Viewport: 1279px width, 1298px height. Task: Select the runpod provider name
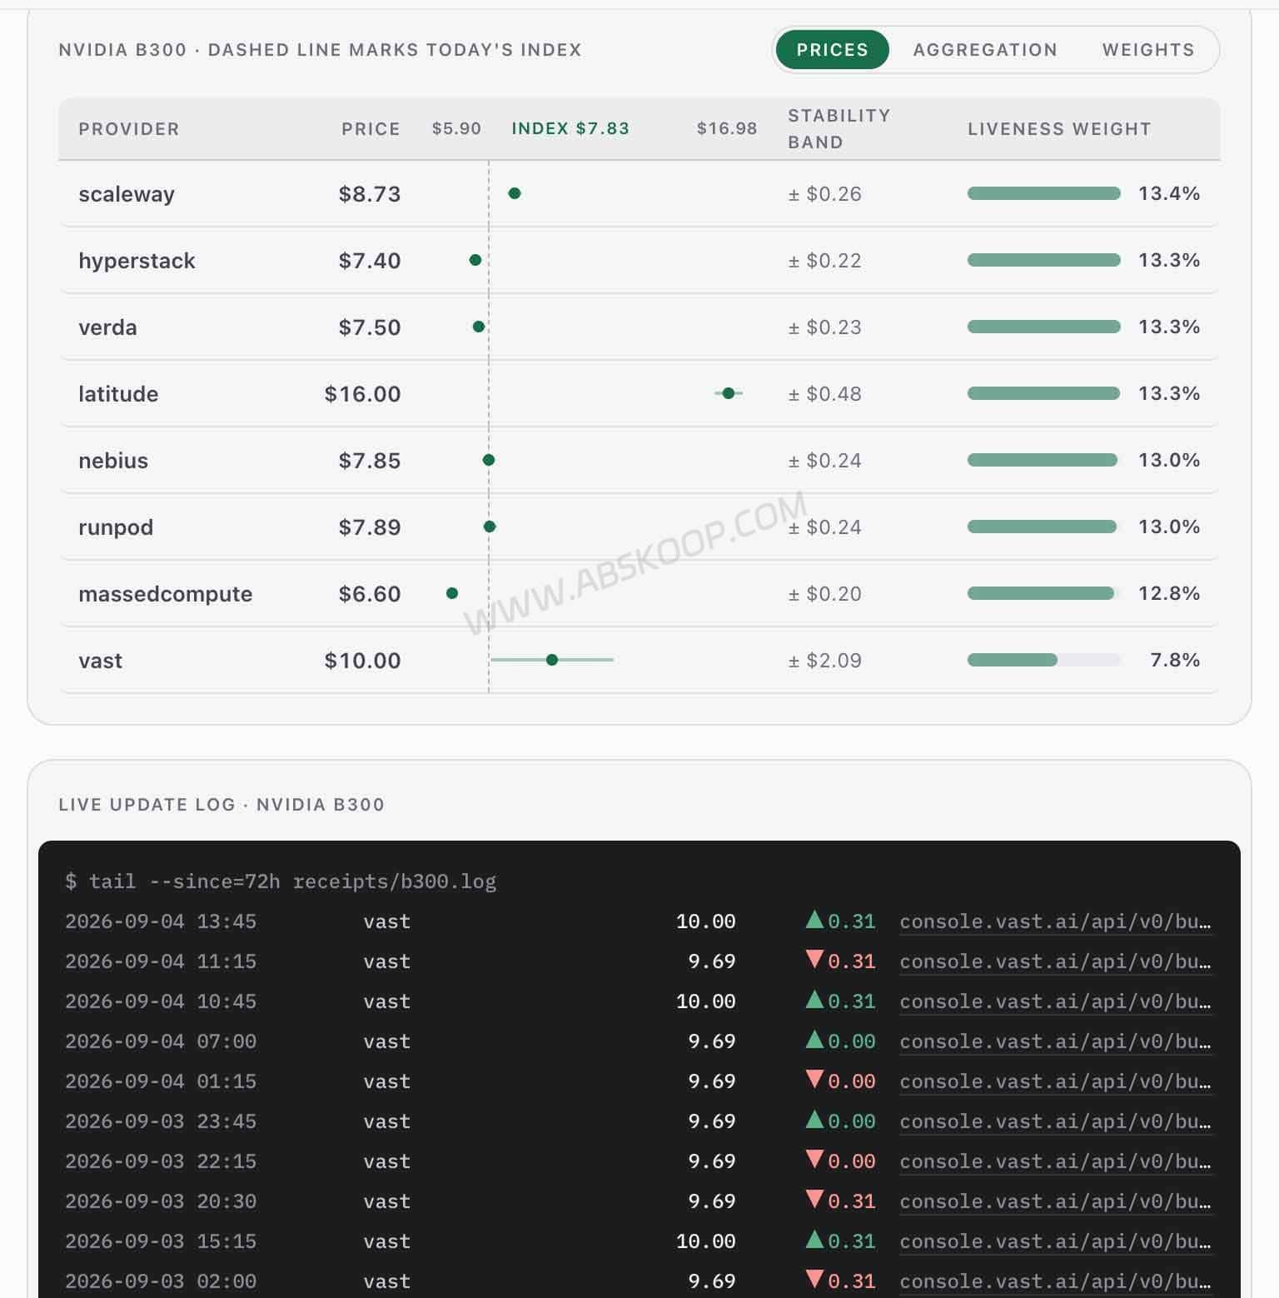(x=116, y=527)
